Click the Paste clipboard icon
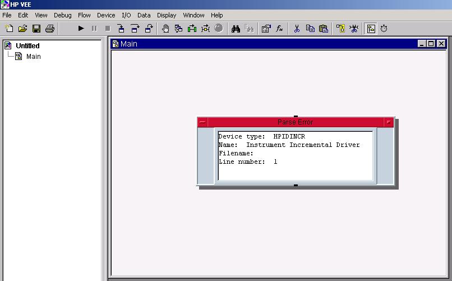The image size is (452, 281). tap(324, 29)
